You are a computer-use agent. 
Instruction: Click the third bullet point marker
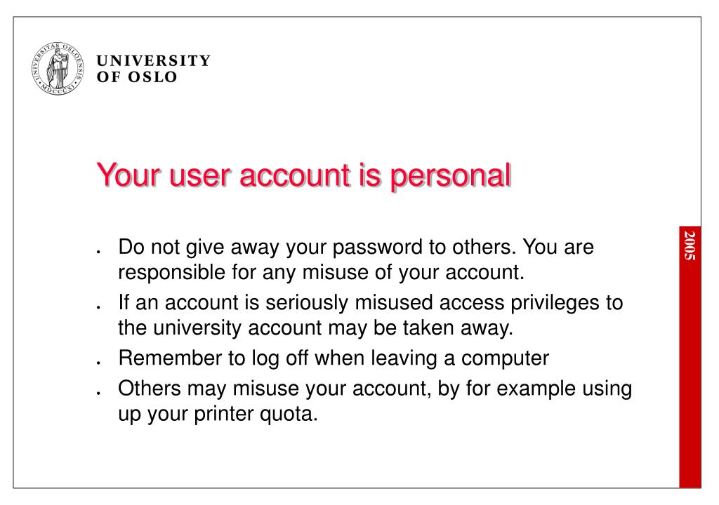pos(98,363)
